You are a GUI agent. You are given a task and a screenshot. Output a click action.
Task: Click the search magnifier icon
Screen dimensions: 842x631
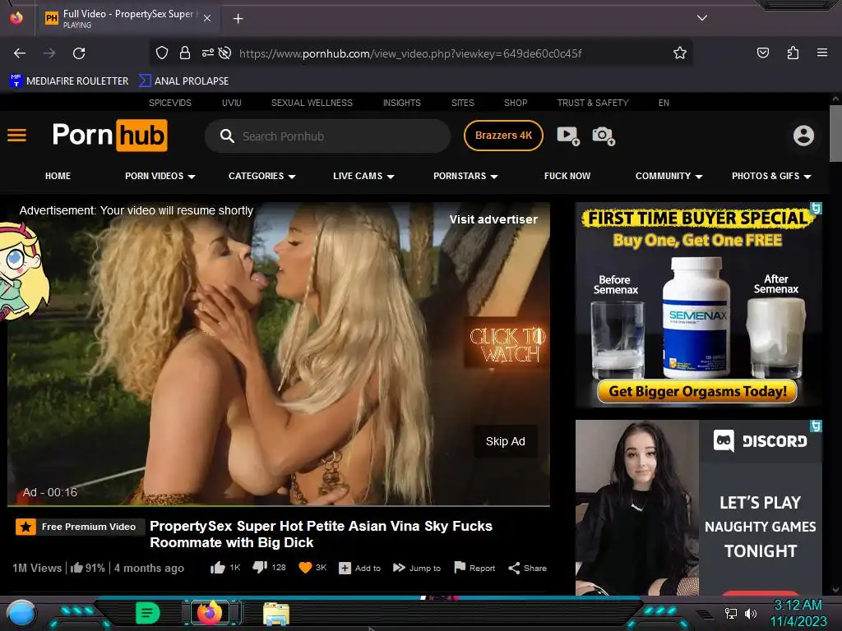227,136
